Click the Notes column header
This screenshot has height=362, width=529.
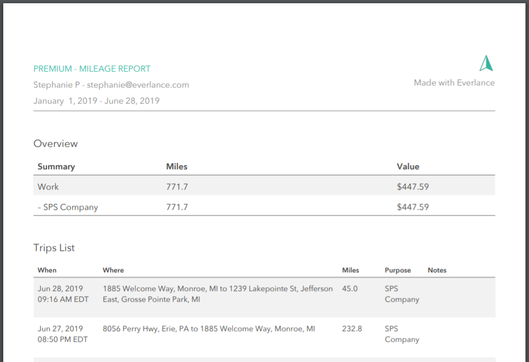[x=437, y=270]
